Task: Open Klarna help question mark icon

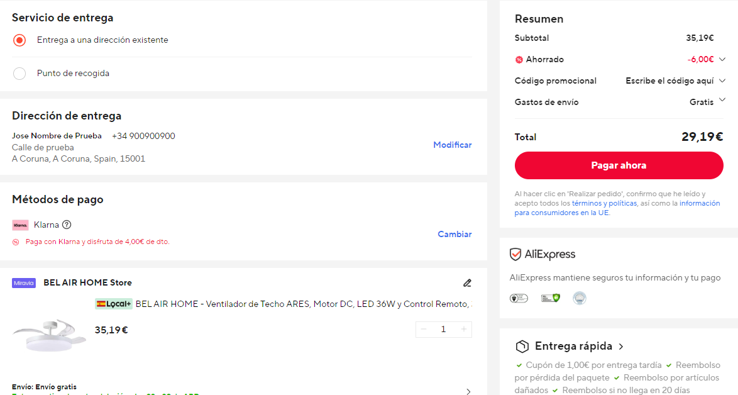Action: [67, 225]
